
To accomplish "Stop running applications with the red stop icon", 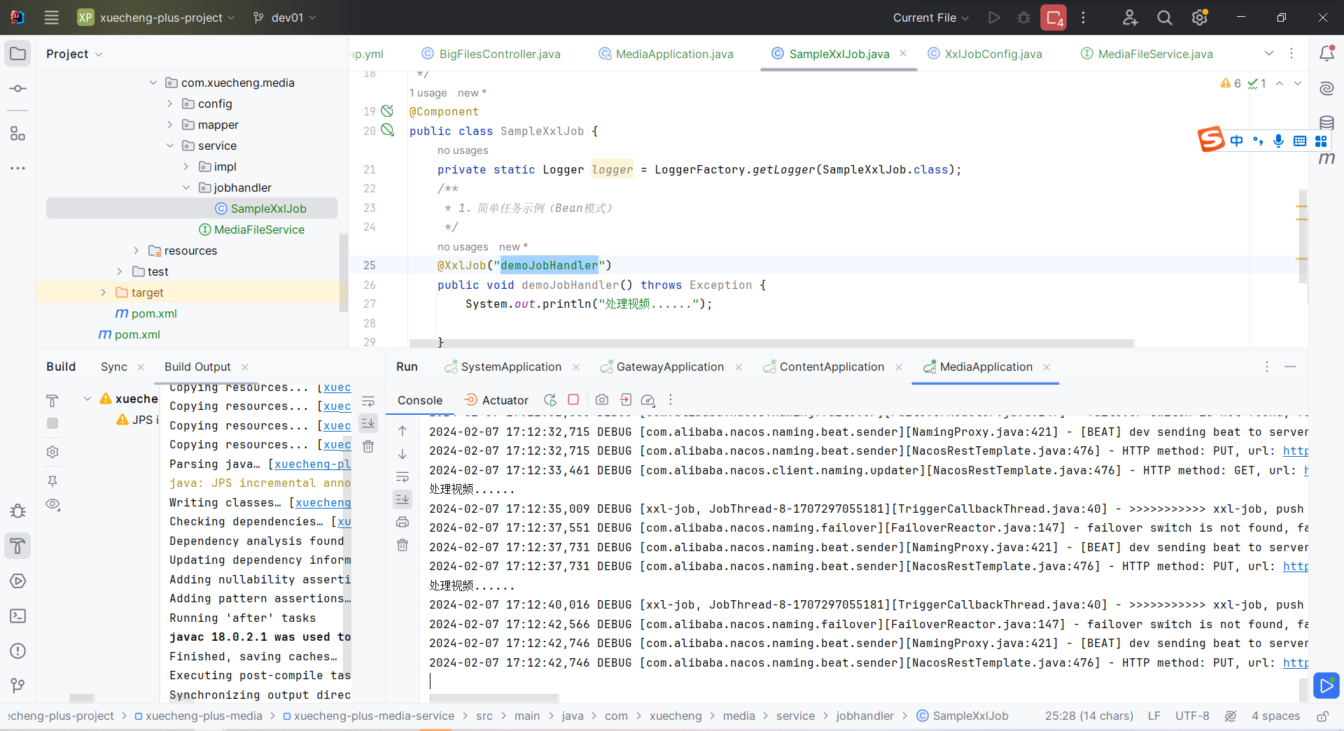I will 1053,17.
